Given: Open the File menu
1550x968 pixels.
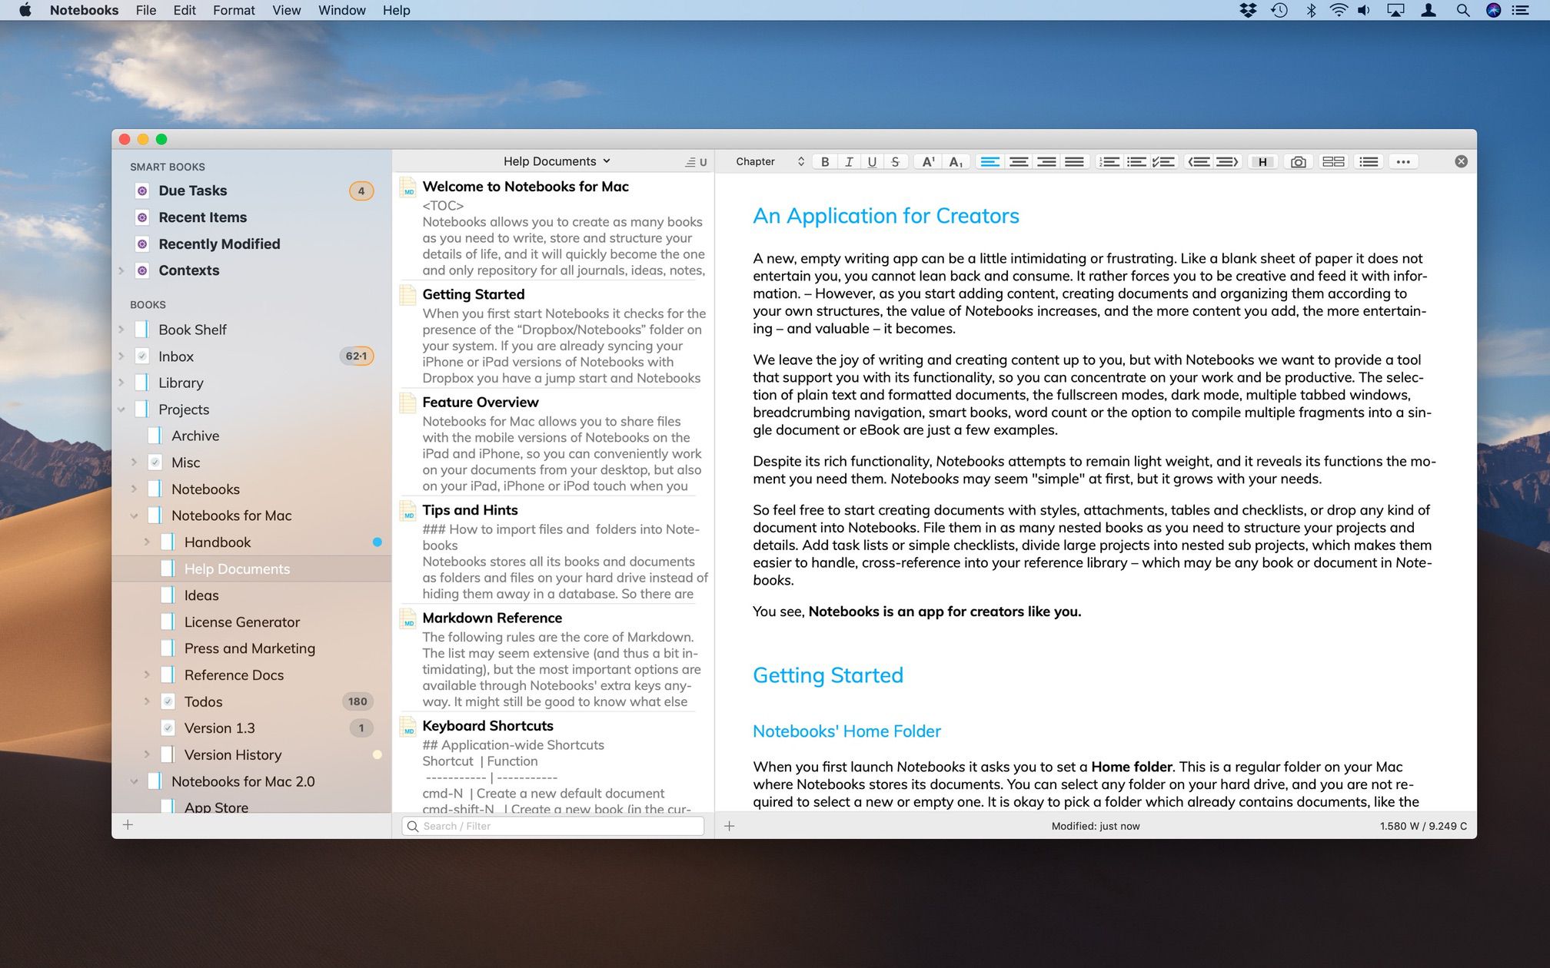Looking at the screenshot, I should coord(145,10).
